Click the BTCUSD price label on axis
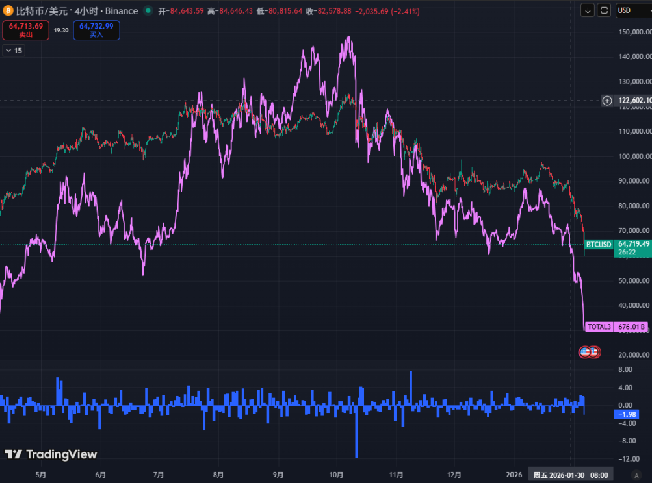652x483 pixels. pyautogui.click(x=598, y=244)
